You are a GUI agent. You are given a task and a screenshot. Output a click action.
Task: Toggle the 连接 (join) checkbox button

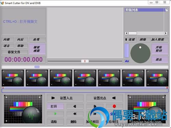coord(130,40)
